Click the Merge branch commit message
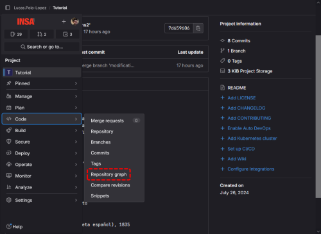Screen dimensions: 321x234 point(108,65)
